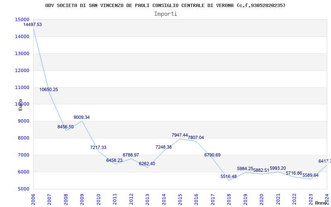Click the 2010 x-axis year label
This screenshot has width=331, height=207.
pyautogui.click(x=98, y=199)
